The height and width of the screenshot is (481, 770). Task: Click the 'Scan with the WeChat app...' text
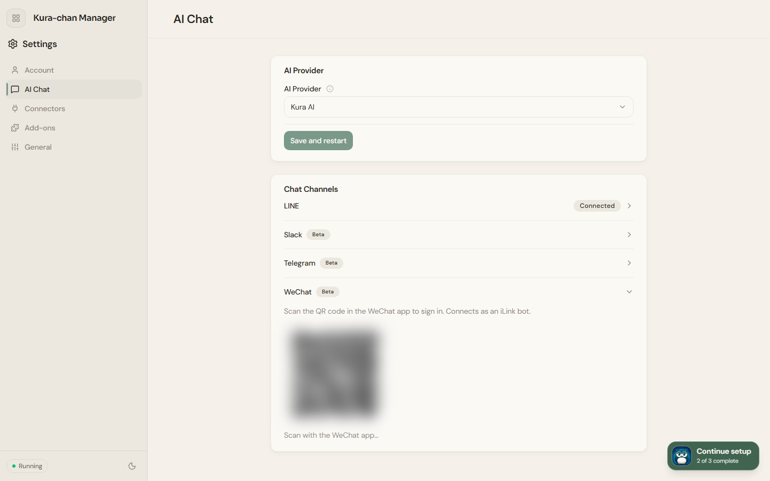point(331,435)
